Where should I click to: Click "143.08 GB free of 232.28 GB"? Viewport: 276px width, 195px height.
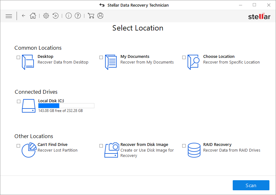pyautogui.click(x=61, y=111)
